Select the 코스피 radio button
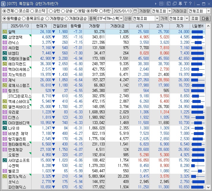The height and width of the screenshot is (191, 212). [16, 11]
